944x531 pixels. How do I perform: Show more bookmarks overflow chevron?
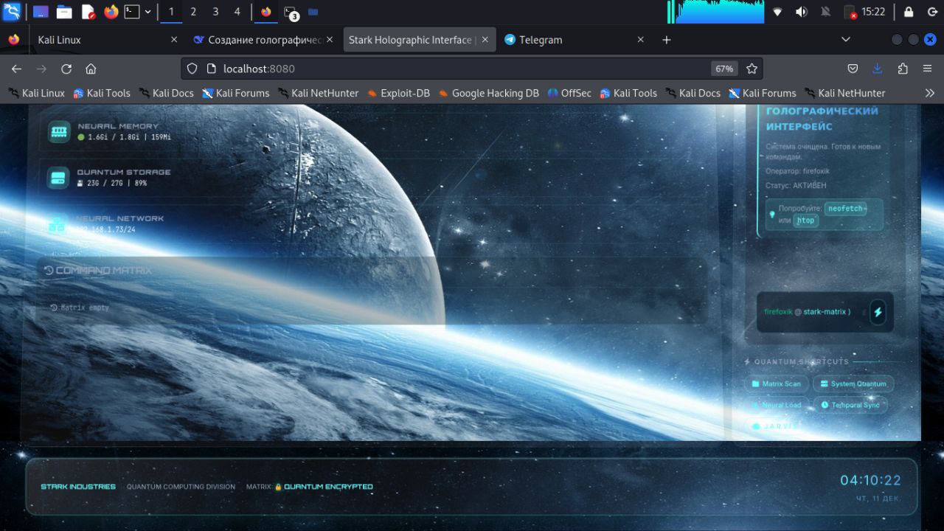[929, 93]
